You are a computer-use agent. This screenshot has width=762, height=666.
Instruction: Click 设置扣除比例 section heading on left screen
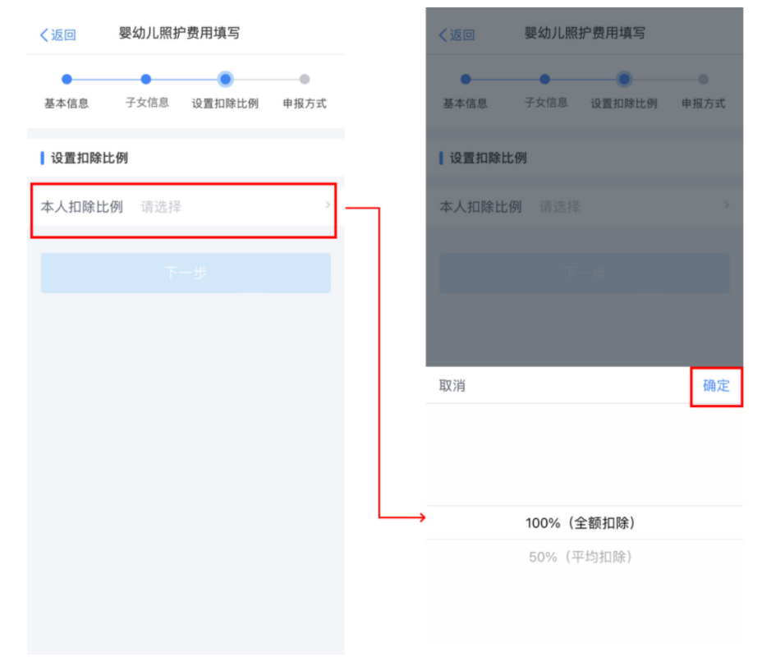90,158
